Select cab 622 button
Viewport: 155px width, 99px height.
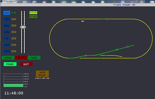pos(7,19)
